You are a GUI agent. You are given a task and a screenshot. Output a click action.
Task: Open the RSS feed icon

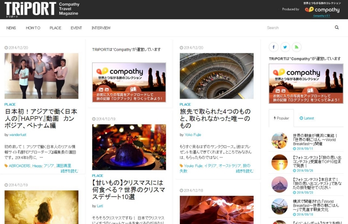pos(297,47)
